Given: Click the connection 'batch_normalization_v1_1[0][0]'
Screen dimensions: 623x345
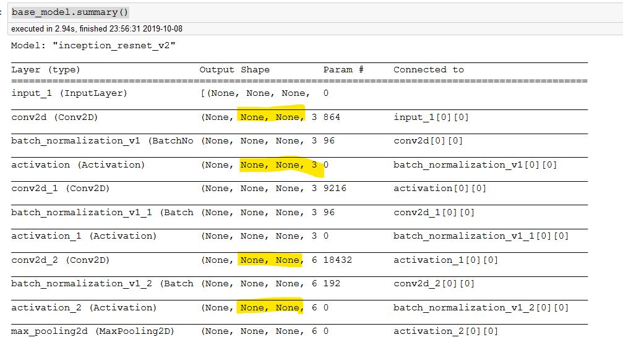Looking at the screenshot, I should [x=481, y=236].
